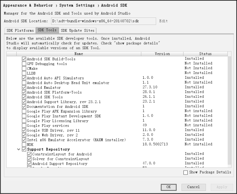The image size is (237, 194).
Task: Collapse the Support Repository tree node
Action: click(19, 149)
